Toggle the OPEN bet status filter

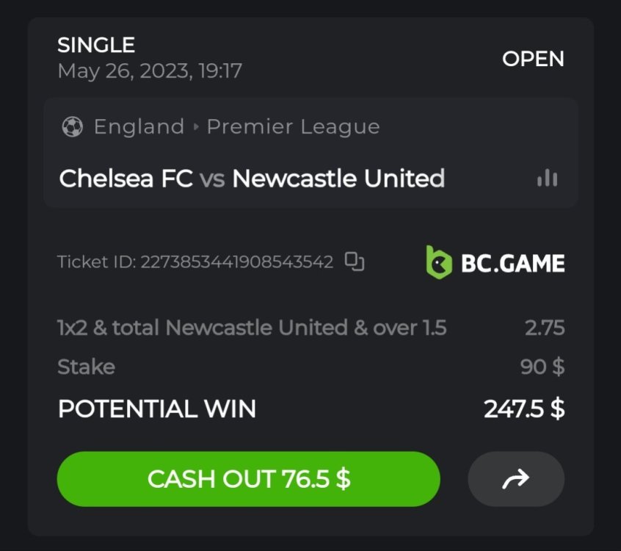pos(534,60)
